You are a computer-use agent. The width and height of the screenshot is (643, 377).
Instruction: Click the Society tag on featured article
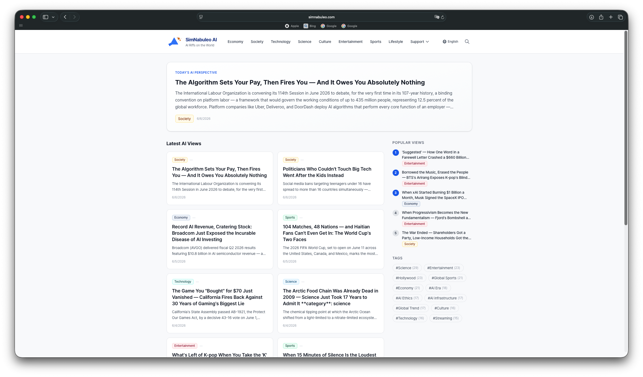point(184,119)
